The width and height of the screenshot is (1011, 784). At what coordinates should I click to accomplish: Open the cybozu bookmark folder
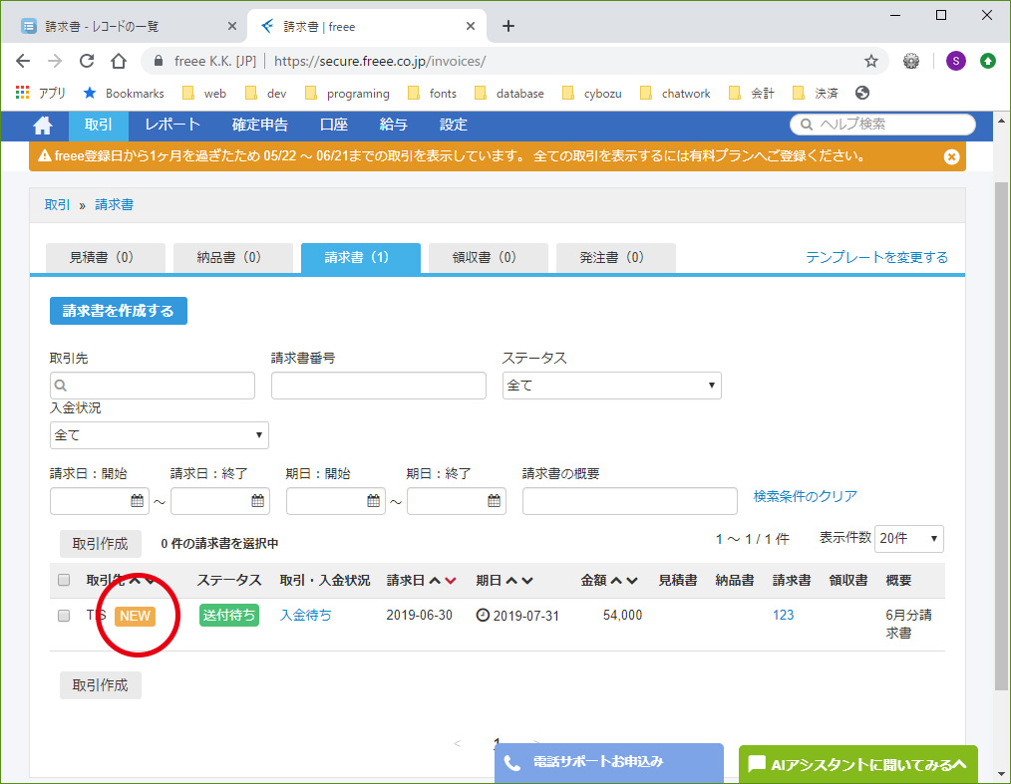point(592,94)
